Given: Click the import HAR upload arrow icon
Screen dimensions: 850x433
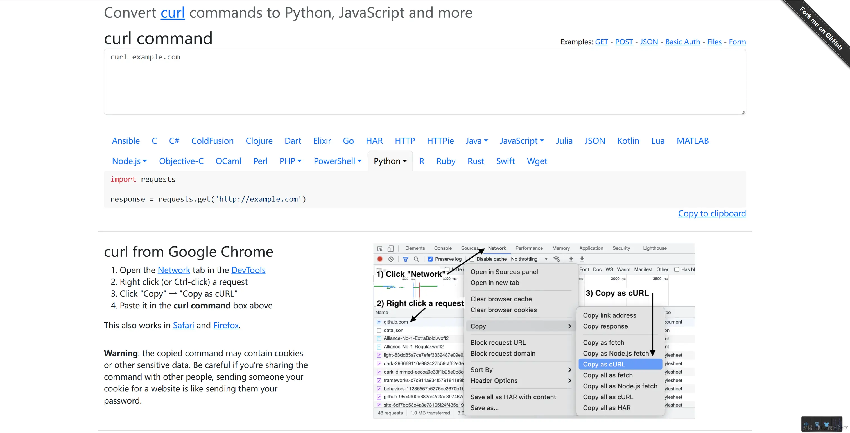Looking at the screenshot, I should coord(571,259).
